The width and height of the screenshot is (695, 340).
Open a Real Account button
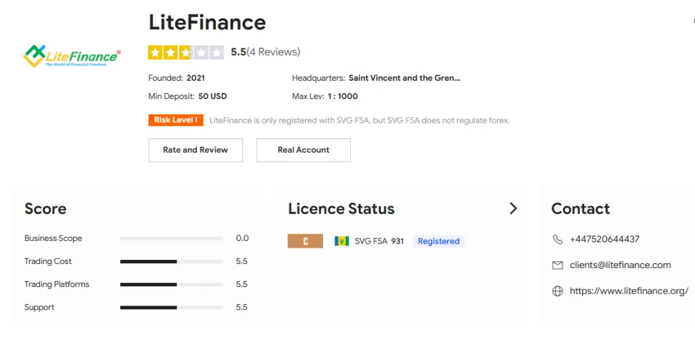(x=303, y=150)
